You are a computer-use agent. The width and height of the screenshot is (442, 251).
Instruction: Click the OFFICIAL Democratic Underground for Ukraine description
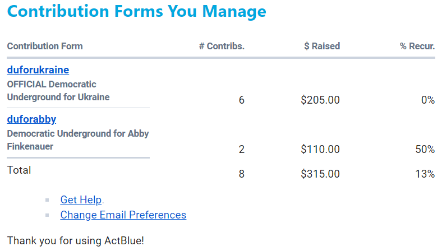point(58,91)
